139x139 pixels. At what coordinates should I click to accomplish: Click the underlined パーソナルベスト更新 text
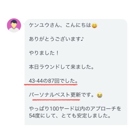click(x=55, y=95)
